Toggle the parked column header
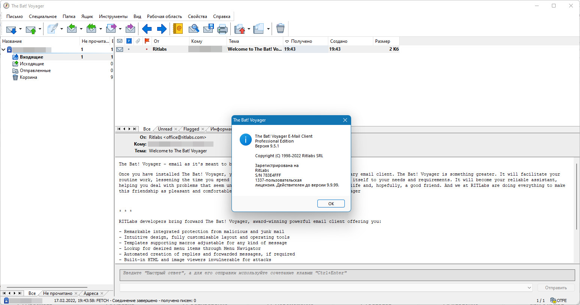 click(129, 41)
